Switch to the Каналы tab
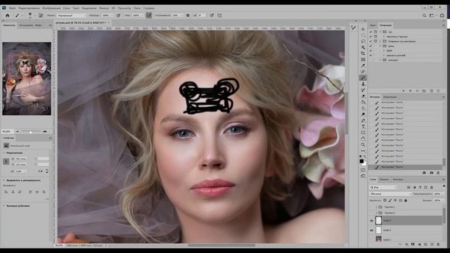The image size is (450, 253). coord(384,180)
